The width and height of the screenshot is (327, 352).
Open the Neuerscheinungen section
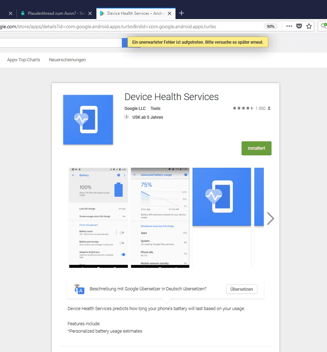click(67, 60)
